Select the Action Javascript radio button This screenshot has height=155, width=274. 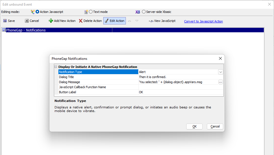tap(38, 12)
